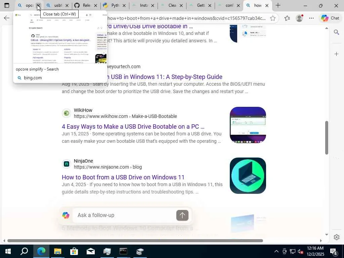Close the active how search tab
The width and height of the screenshot is (344, 258).
click(267, 5)
